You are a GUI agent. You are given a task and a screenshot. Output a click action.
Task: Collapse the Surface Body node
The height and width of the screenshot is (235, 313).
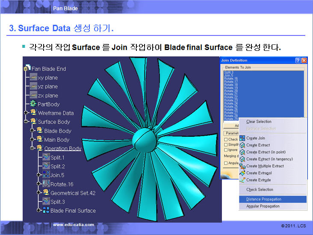pyautogui.click(x=26, y=122)
